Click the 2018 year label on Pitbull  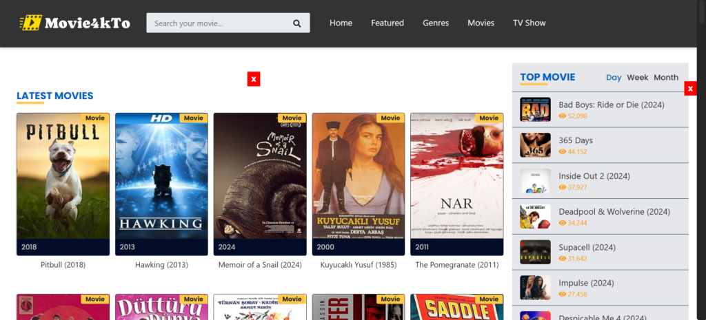click(29, 247)
